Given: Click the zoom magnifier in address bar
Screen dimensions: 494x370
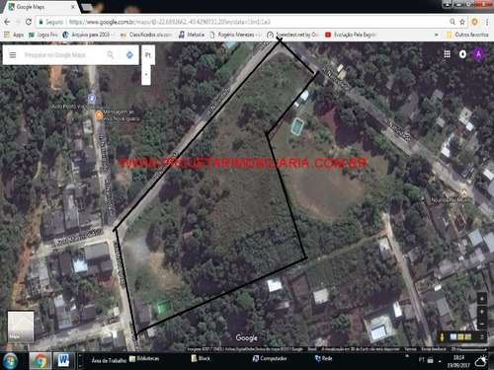Looking at the screenshot, I should tap(453, 22).
